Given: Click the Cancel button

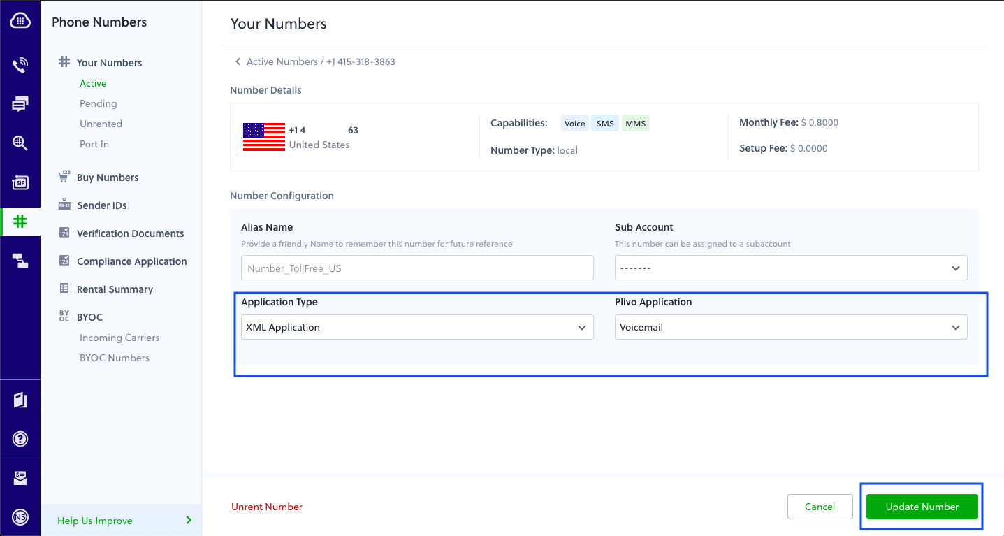Looking at the screenshot, I should point(820,506).
